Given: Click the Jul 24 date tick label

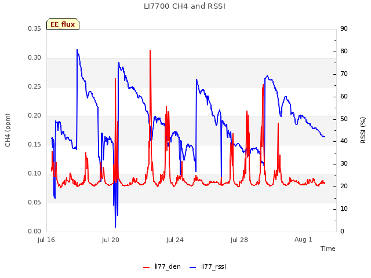Looking at the screenshot, I should 175,240.
